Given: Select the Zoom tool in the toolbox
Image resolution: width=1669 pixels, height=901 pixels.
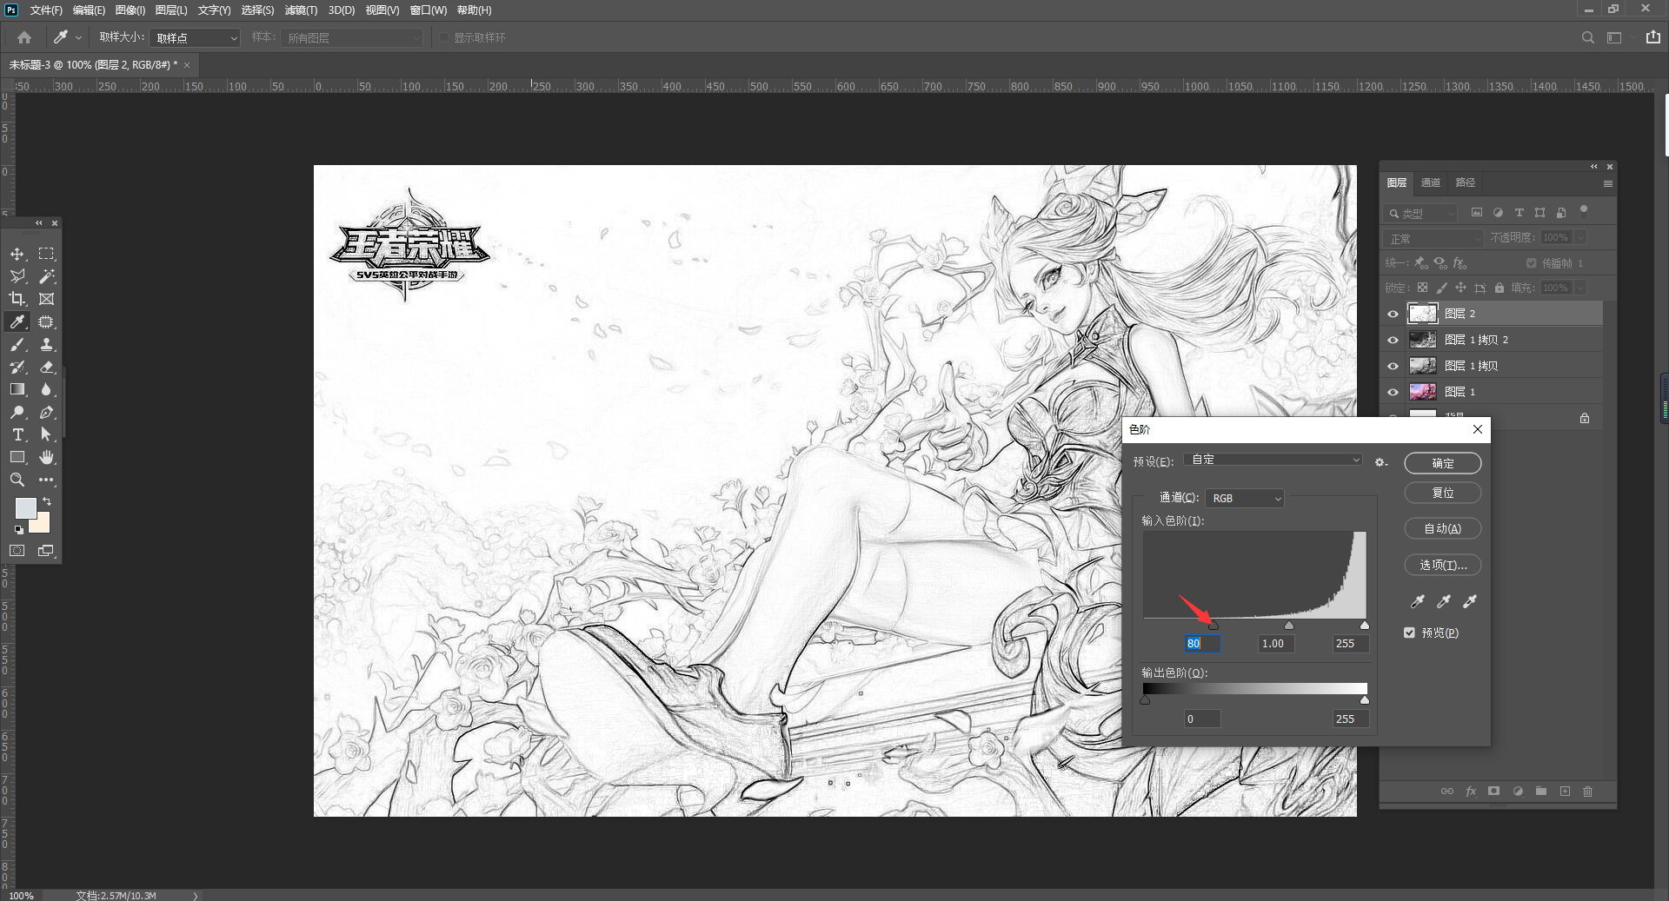Looking at the screenshot, I should (x=17, y=480).
